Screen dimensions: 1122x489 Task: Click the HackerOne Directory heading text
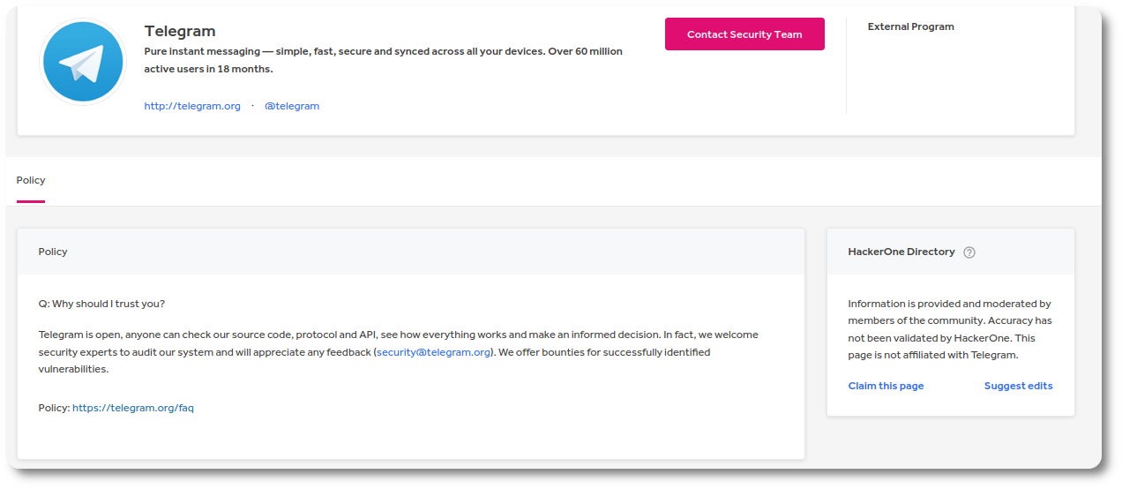tap(901, 252)
